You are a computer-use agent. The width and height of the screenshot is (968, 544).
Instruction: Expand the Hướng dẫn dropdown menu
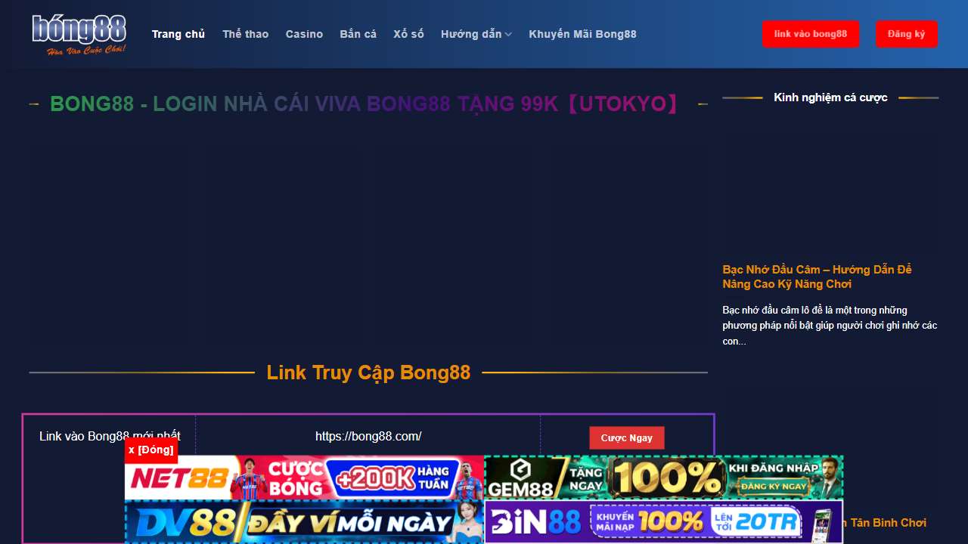coord(470,34)
